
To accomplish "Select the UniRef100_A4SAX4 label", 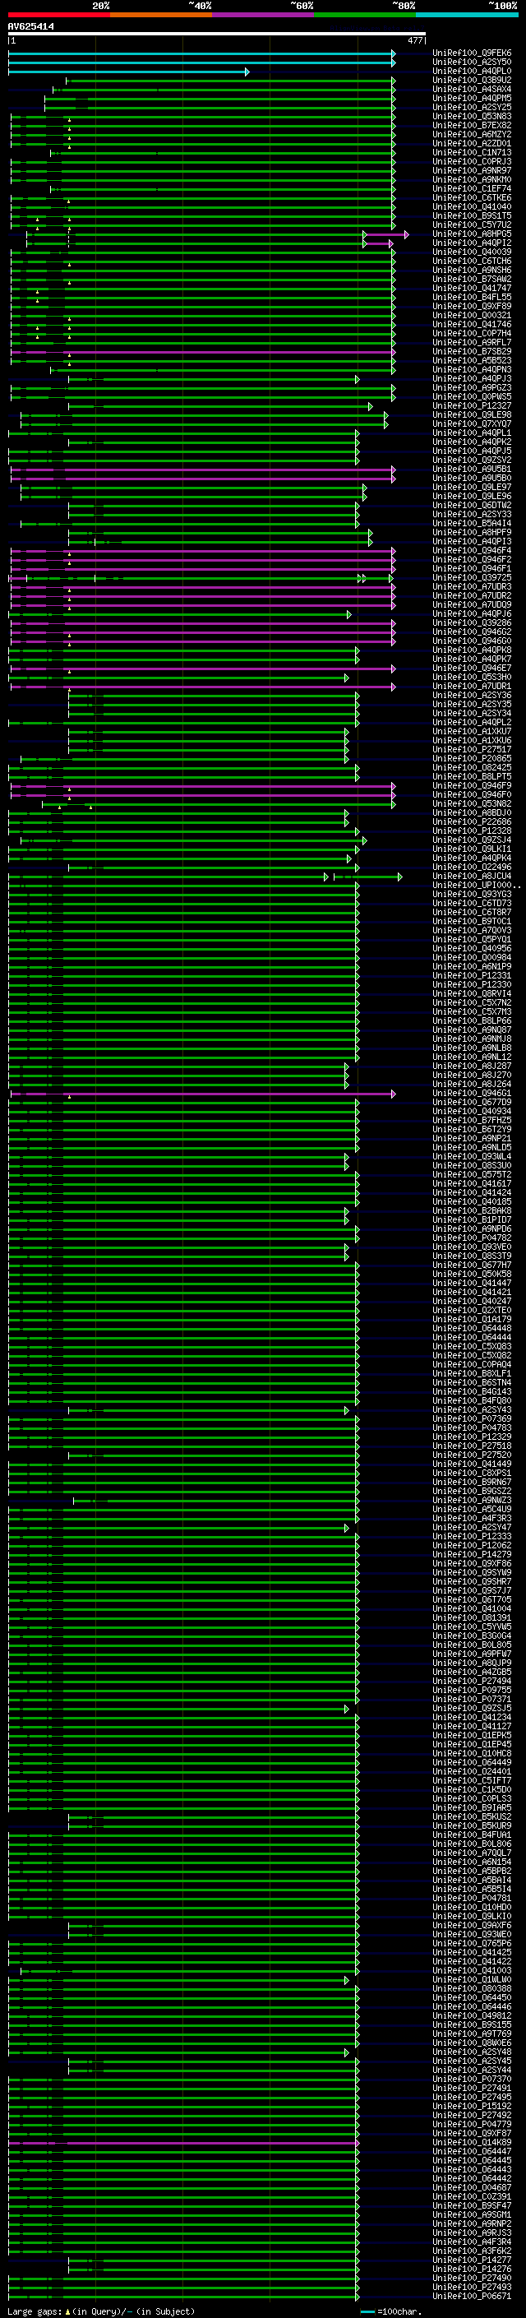I will 471,89.
